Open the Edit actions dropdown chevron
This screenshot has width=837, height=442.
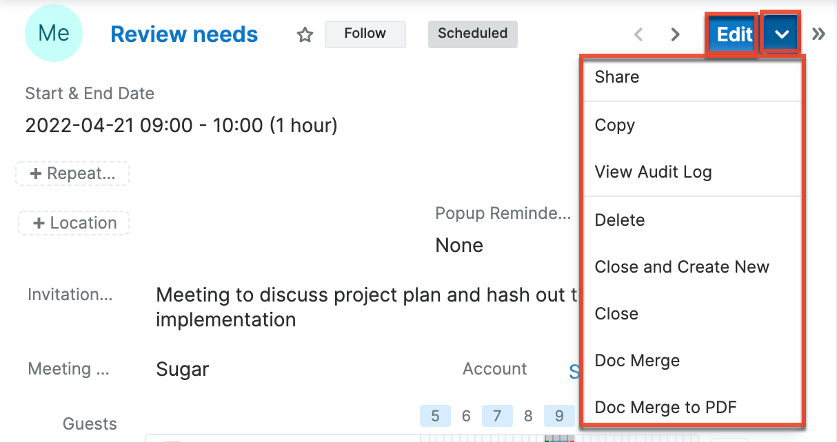[x=780, y=32]
